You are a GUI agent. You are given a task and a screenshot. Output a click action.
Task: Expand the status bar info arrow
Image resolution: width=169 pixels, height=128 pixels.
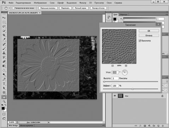[x=49, y=122]
